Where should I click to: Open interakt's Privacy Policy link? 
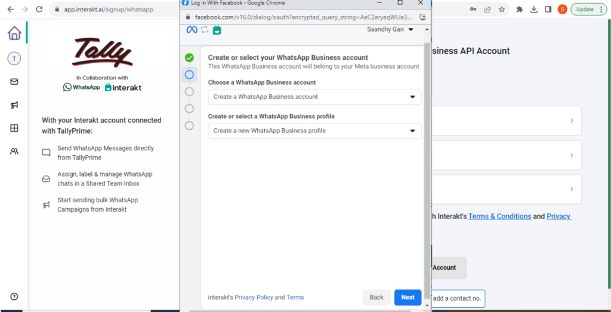pos(254,297)
